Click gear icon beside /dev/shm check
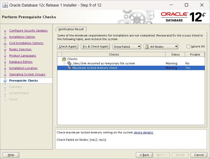Viewport: 210px width, 159px height. 69,63
